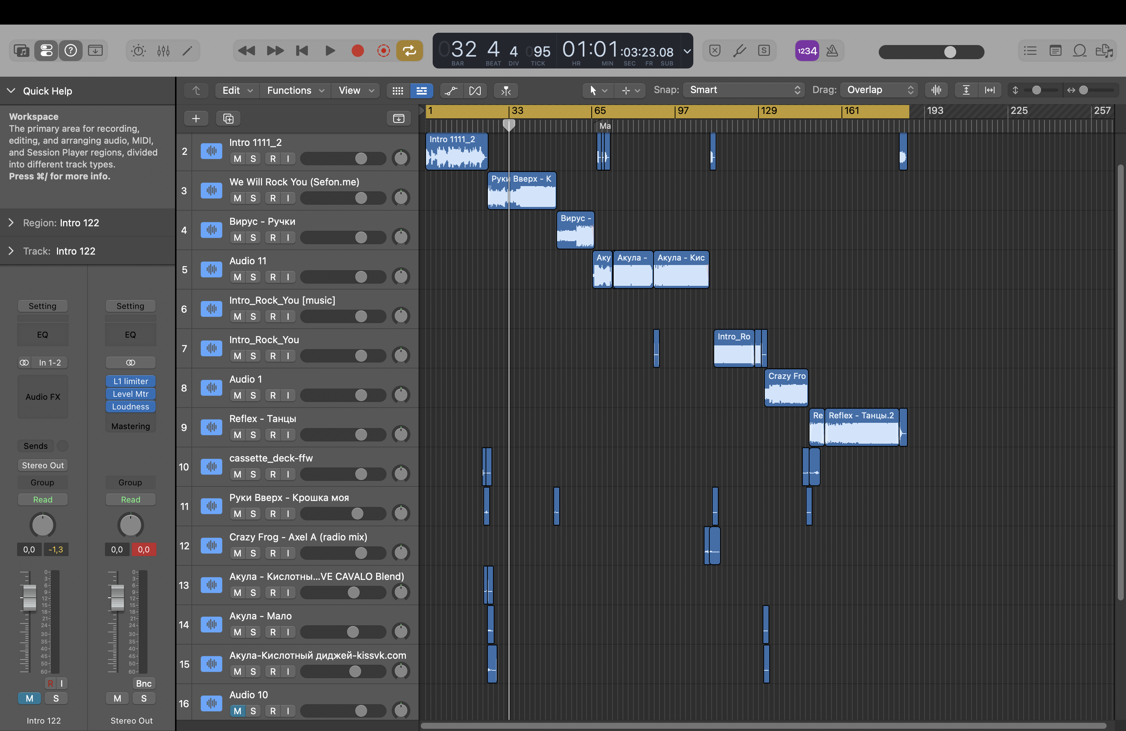The width and height of the screenshot is (1126, 731).
Task: Click the add track plus button
Action: click(x=196, y=118)
